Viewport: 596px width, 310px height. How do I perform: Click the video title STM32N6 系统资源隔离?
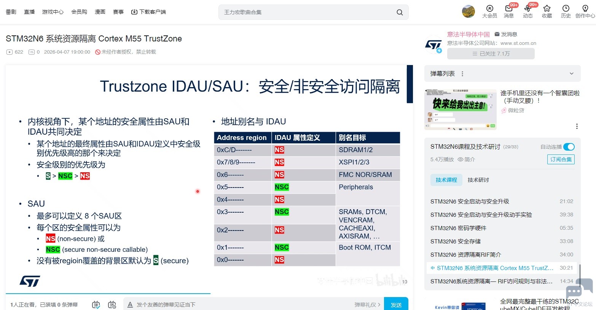point(94,38)
